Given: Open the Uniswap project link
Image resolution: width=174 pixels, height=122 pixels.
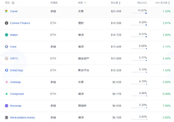Looking at the screenshot, I should 15,82.
